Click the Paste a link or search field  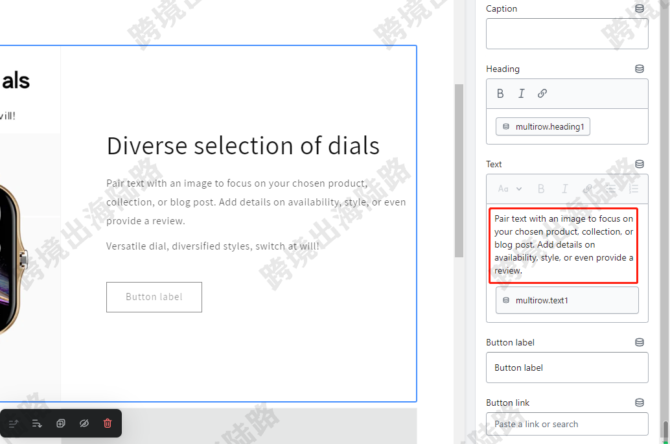pyautogui.click(x=567, y=424)
